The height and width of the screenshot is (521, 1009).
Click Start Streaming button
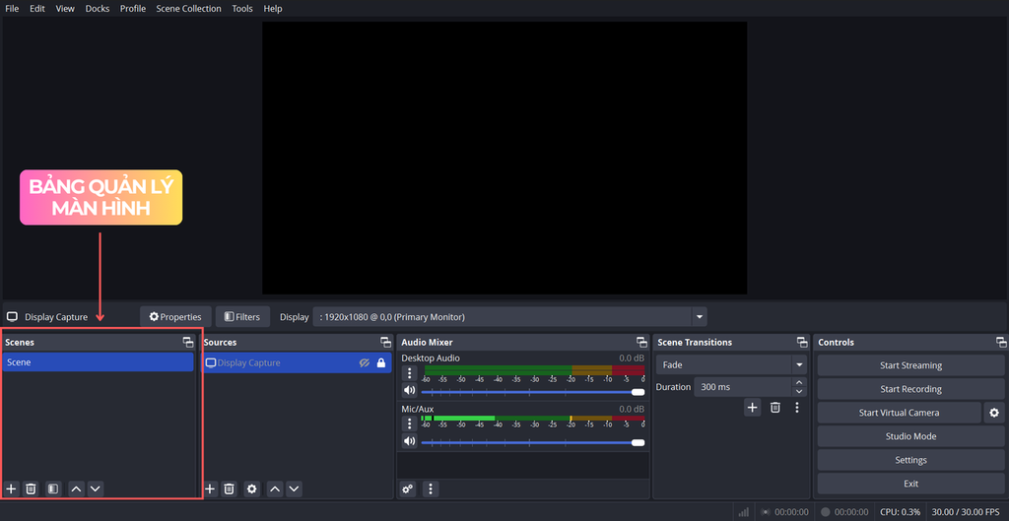pyautogui.click(x=910, y=365)
